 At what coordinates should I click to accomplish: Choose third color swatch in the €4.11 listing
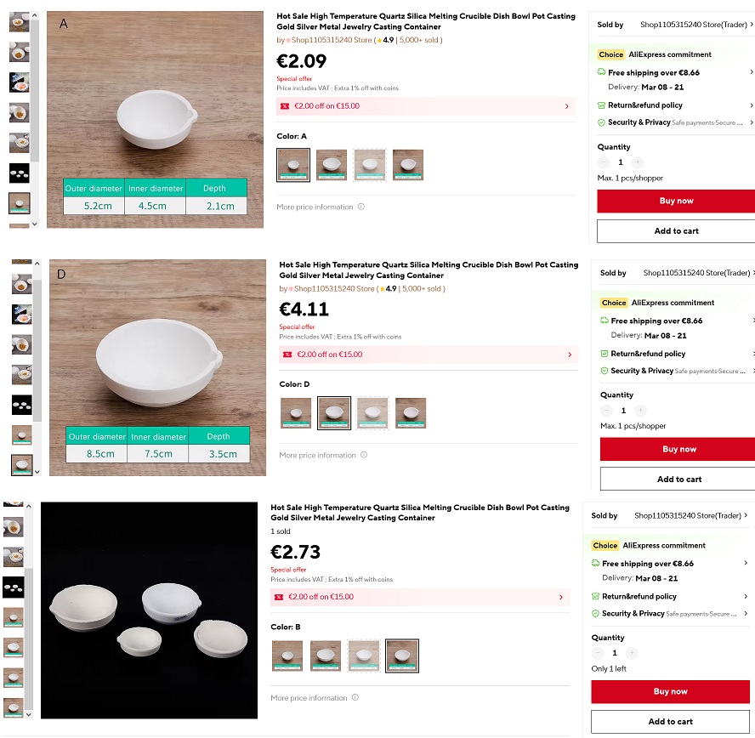click(x=372, y=413)
